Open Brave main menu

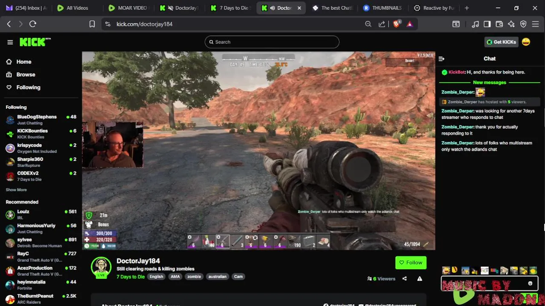point(535,24)
